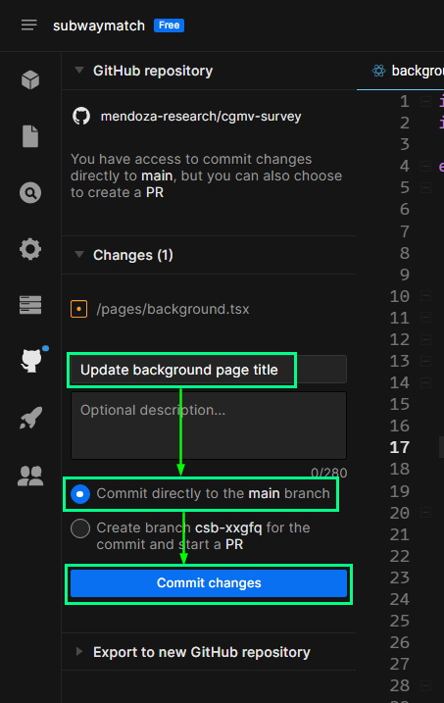The image size is (444, 703).
Task: Click the Commit changes button
Action: pyautogui.click(x=209, y=583)
